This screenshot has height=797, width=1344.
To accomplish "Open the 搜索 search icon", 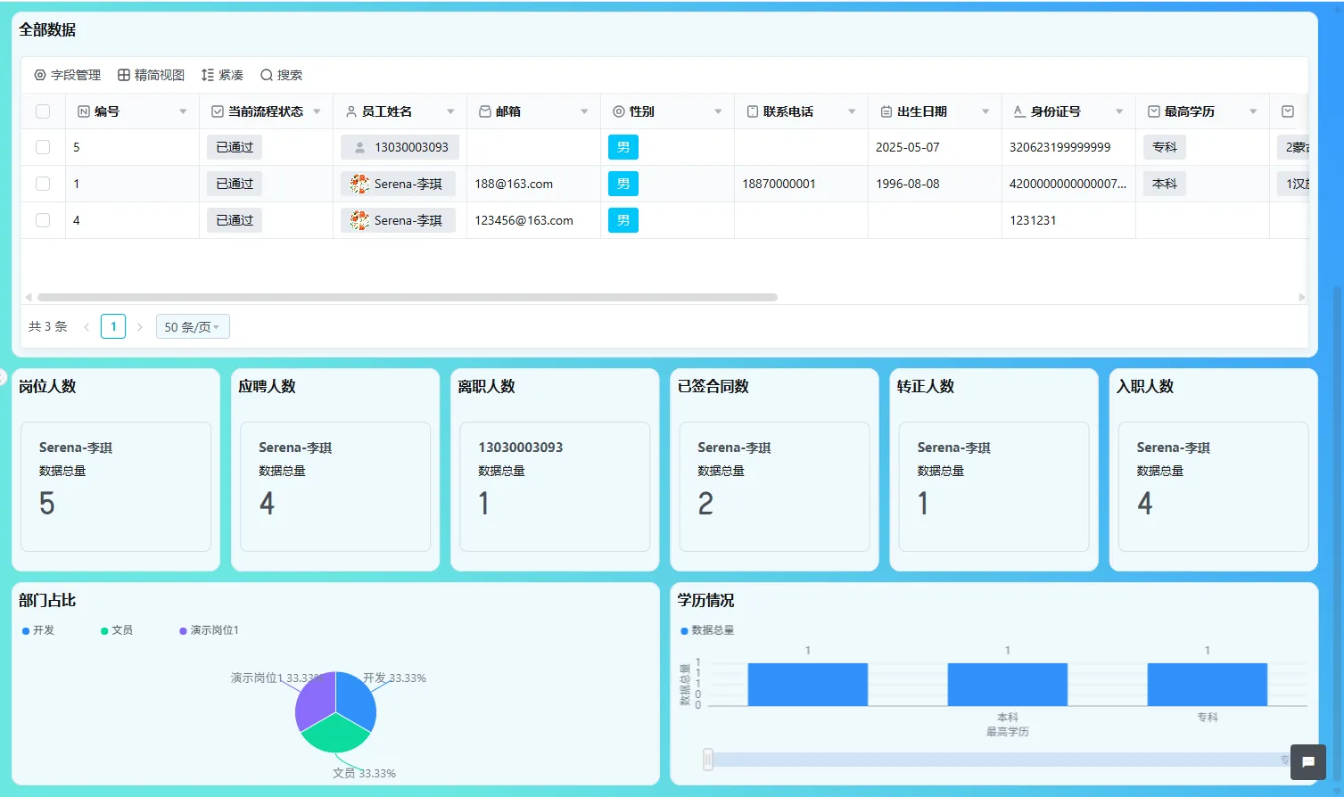I will coord(265,75).
